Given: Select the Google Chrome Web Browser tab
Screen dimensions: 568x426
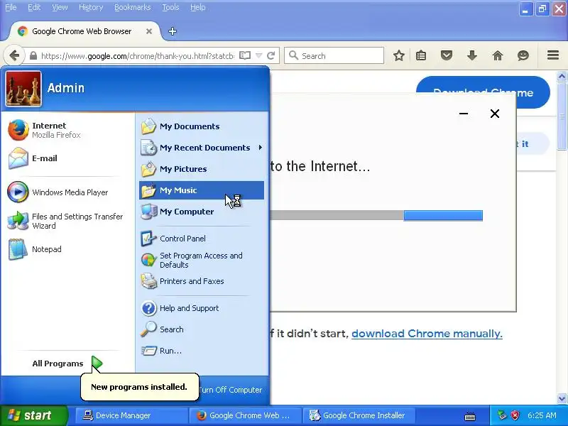Looking at the screenshot, I should point(82,31).
